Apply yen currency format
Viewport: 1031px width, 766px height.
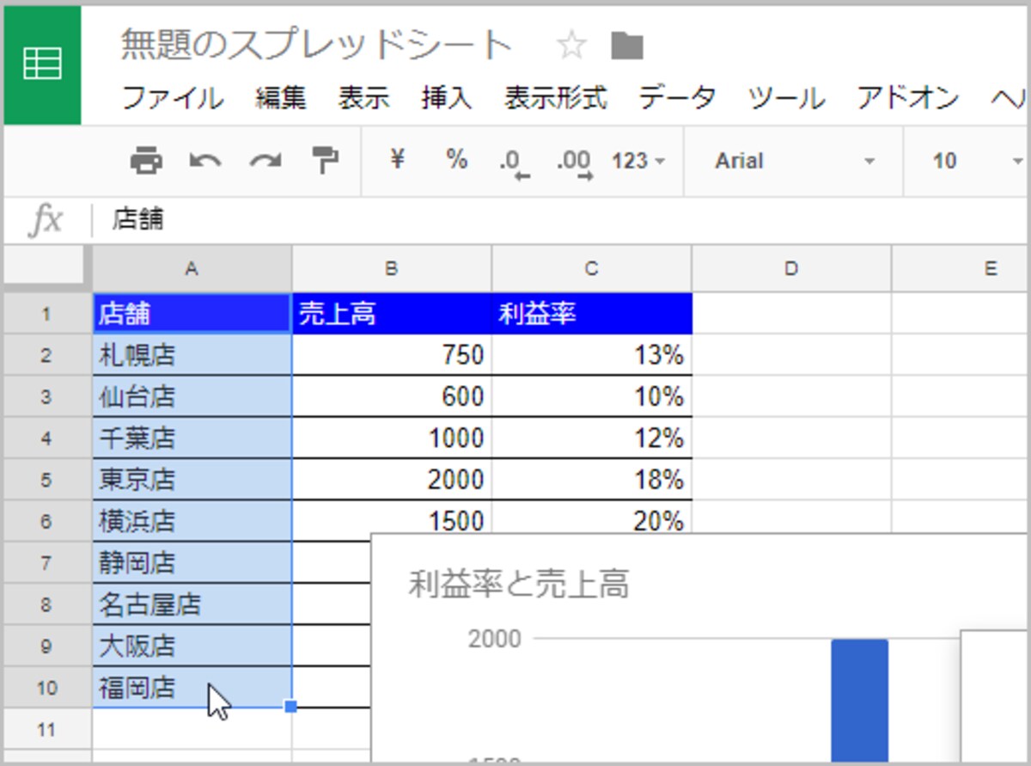[x=397, y=160]
